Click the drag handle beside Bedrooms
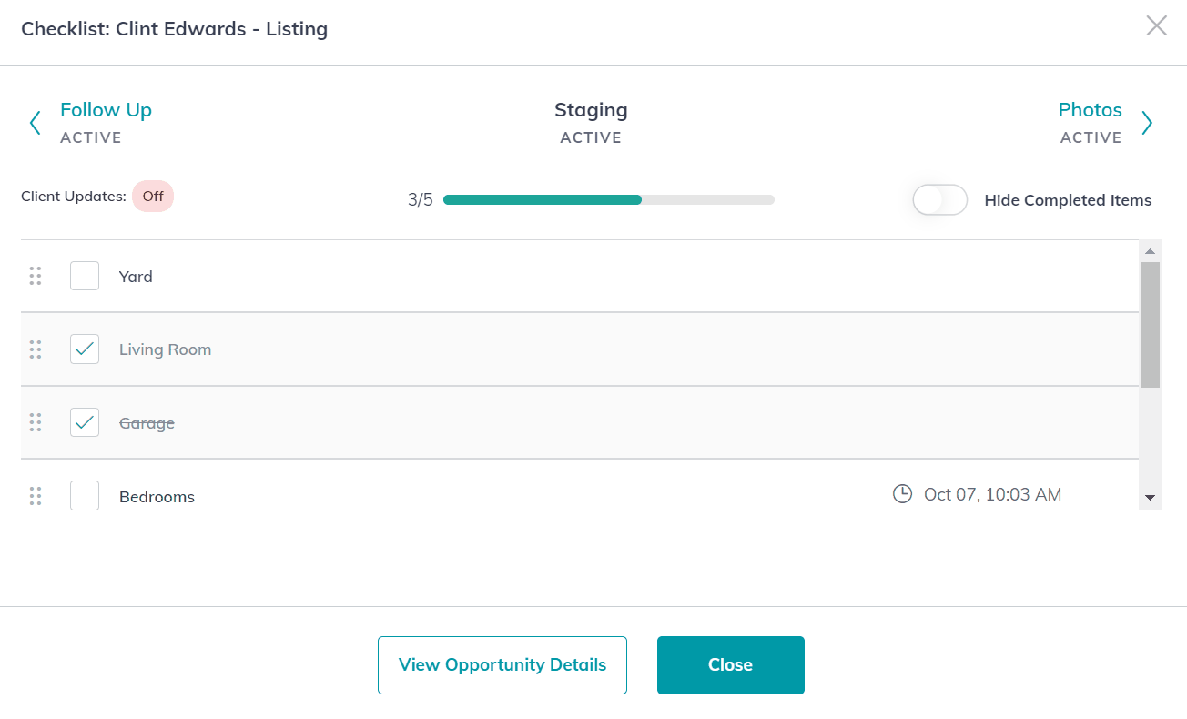Screen dimensions: 1187x719 click(x=36, y=496)
